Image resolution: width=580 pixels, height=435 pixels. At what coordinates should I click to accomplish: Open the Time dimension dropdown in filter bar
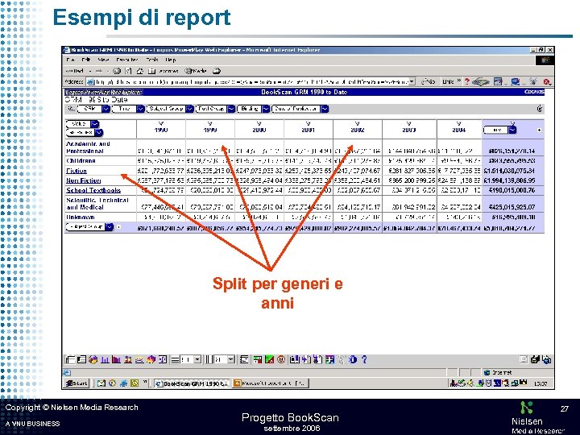coord(128,109)
